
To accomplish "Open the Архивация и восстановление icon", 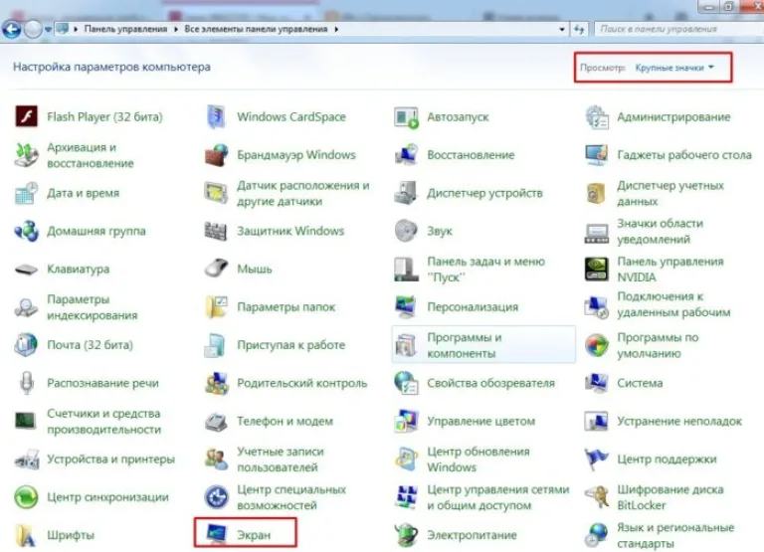I will (x=26, y=155).
